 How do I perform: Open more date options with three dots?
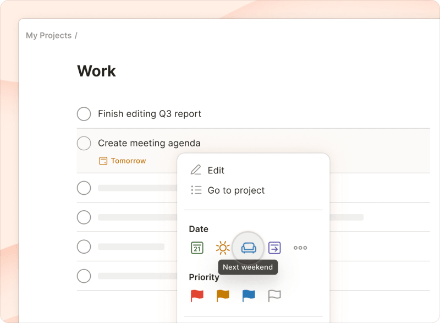click(x=300, y=248)
